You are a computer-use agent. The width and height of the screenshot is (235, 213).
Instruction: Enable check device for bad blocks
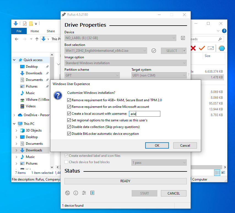(66, 162)
